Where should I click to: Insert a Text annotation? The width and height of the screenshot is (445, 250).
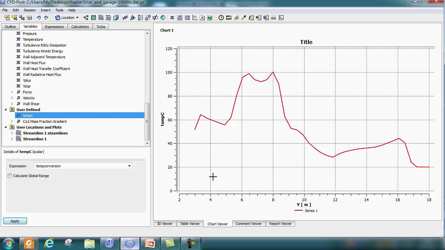point(125,18)
